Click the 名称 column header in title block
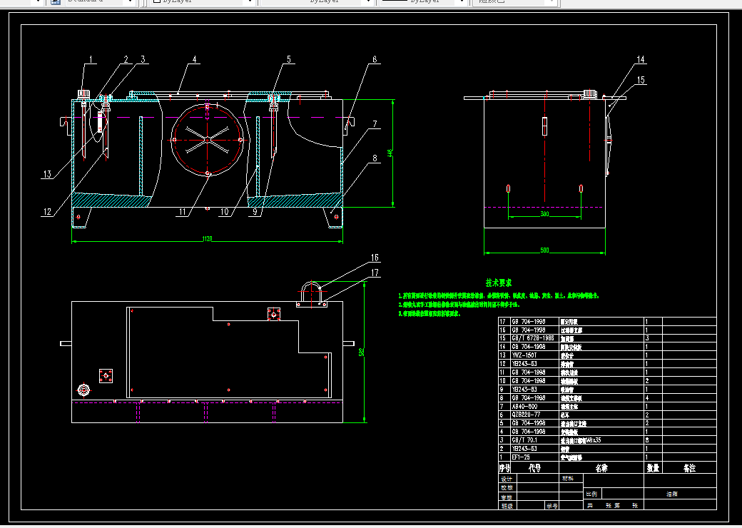This screenshot has width=742, height=528. point(601,468)
